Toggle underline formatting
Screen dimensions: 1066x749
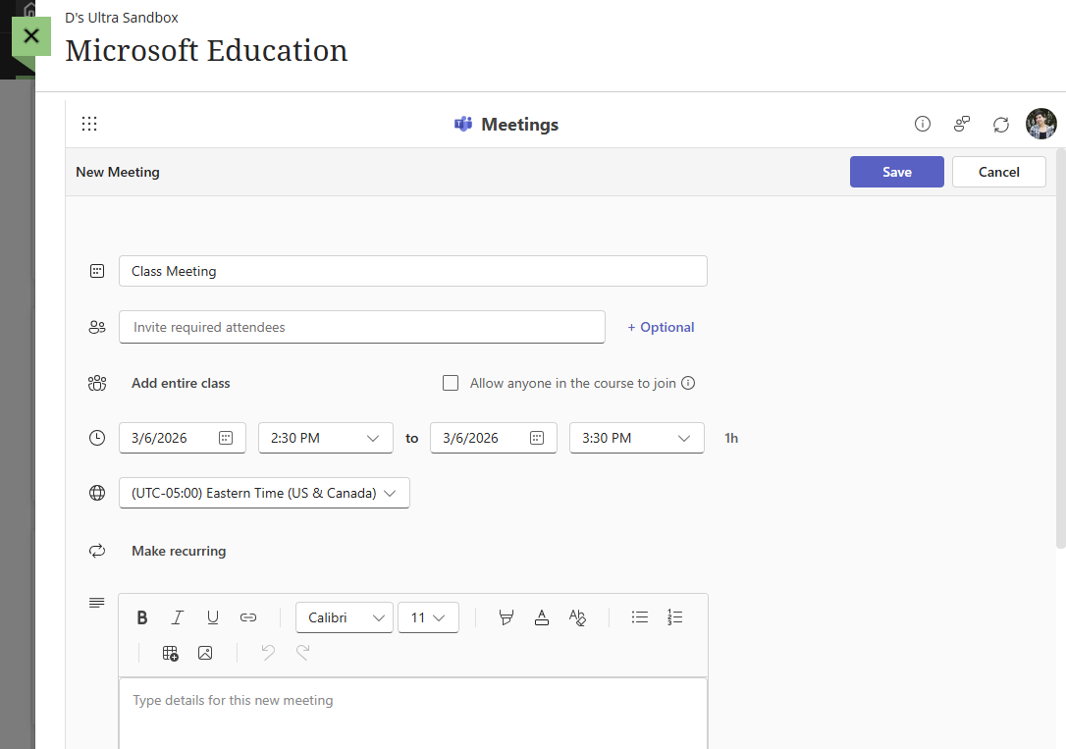(213, 617)
